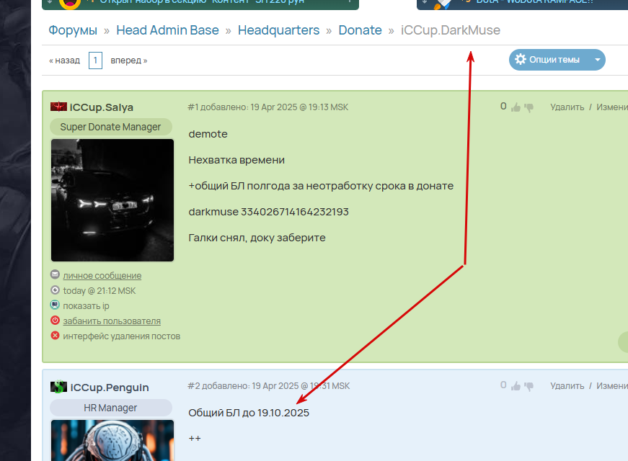The height and width of the screenshot is (461, 628).
Task: Open iCCup.Penguin avatar image
Action: click(x=112, y=440)
